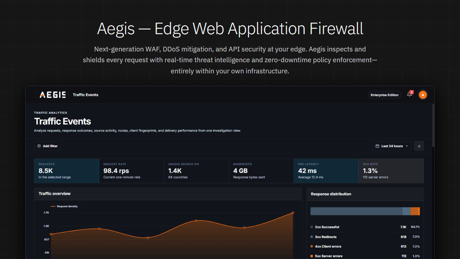This screenshot has width=460, height=259.
Task: Select the Unique Source IPs card
Action: pyautogui.click(x=196, y=171)
